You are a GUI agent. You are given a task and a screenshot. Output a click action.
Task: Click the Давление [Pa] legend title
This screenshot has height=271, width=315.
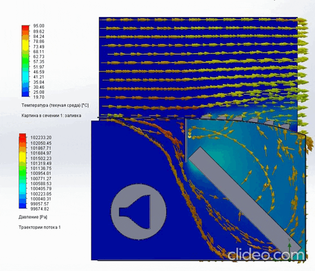33,217
